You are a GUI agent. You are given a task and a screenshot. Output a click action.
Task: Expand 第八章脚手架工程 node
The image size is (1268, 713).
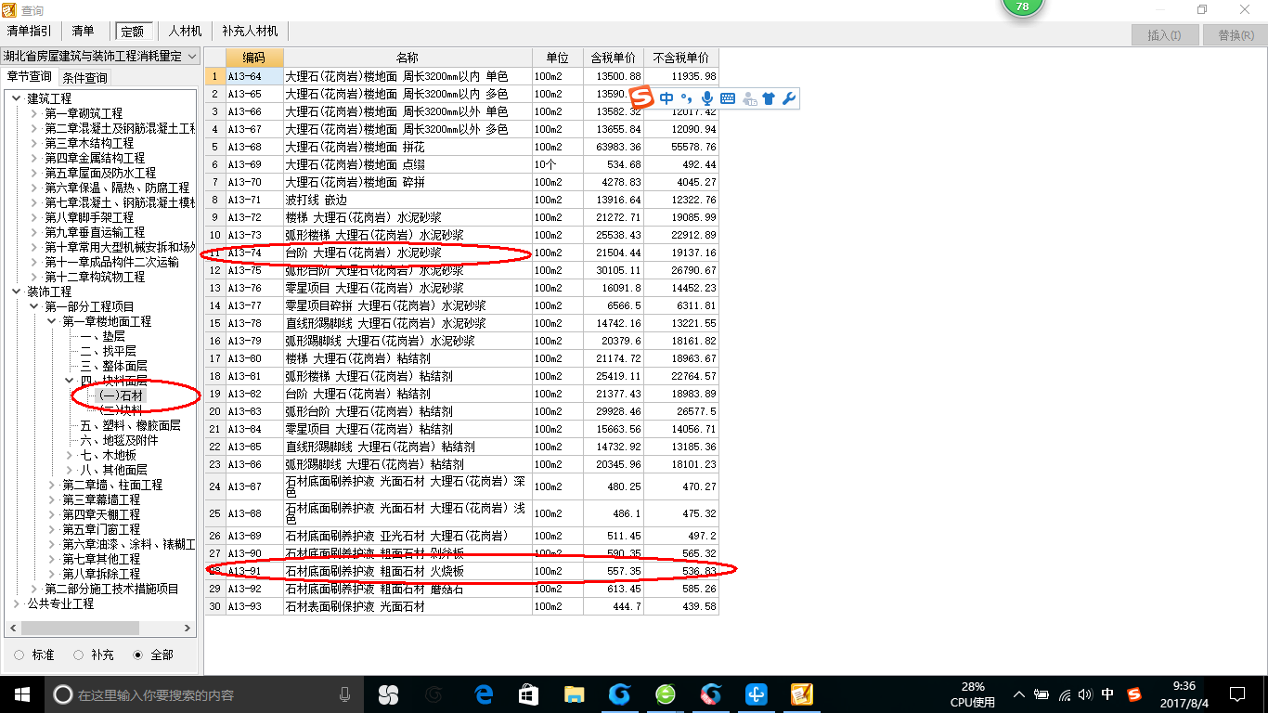point(33,217)
